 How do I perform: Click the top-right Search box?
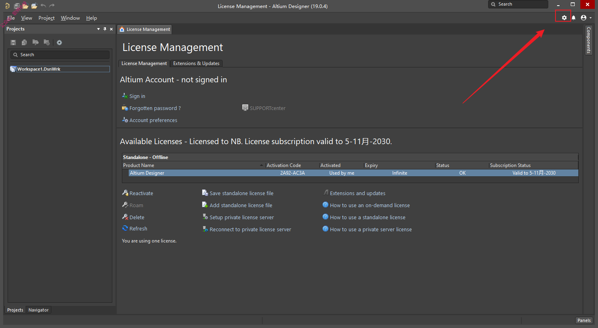(x=518, y=4)
